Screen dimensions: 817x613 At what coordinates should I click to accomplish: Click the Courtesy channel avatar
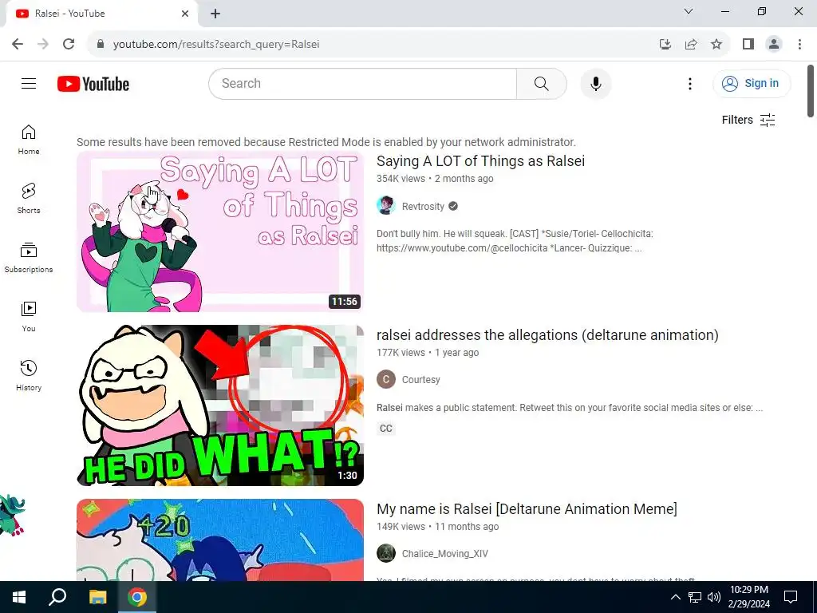(x=386, y=379)
